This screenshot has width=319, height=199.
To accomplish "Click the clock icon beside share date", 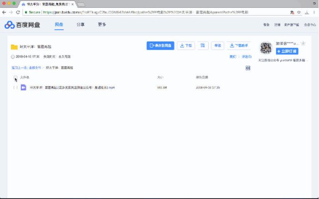I will point(13,57).
